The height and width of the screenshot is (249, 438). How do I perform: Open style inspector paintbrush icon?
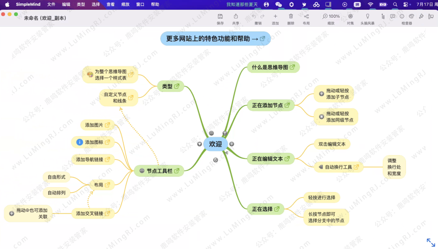[x=421, y=16]
